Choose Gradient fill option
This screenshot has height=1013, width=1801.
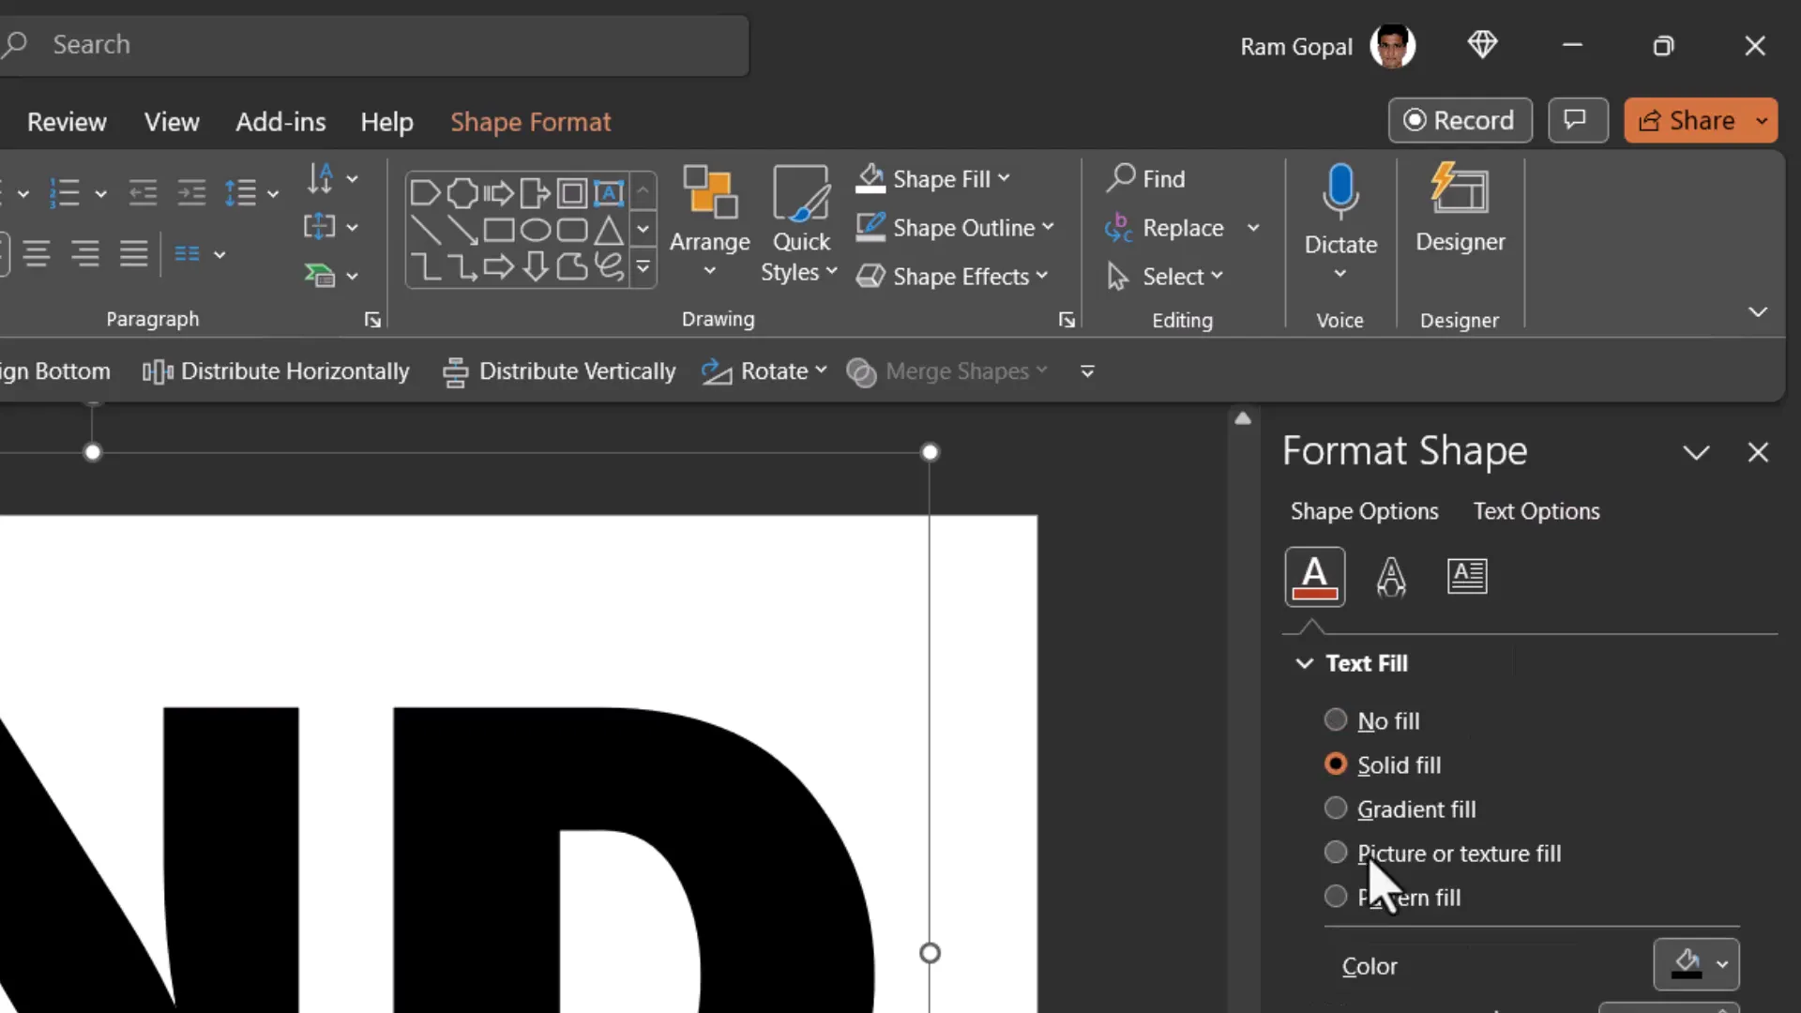[x=1335, y=809]
